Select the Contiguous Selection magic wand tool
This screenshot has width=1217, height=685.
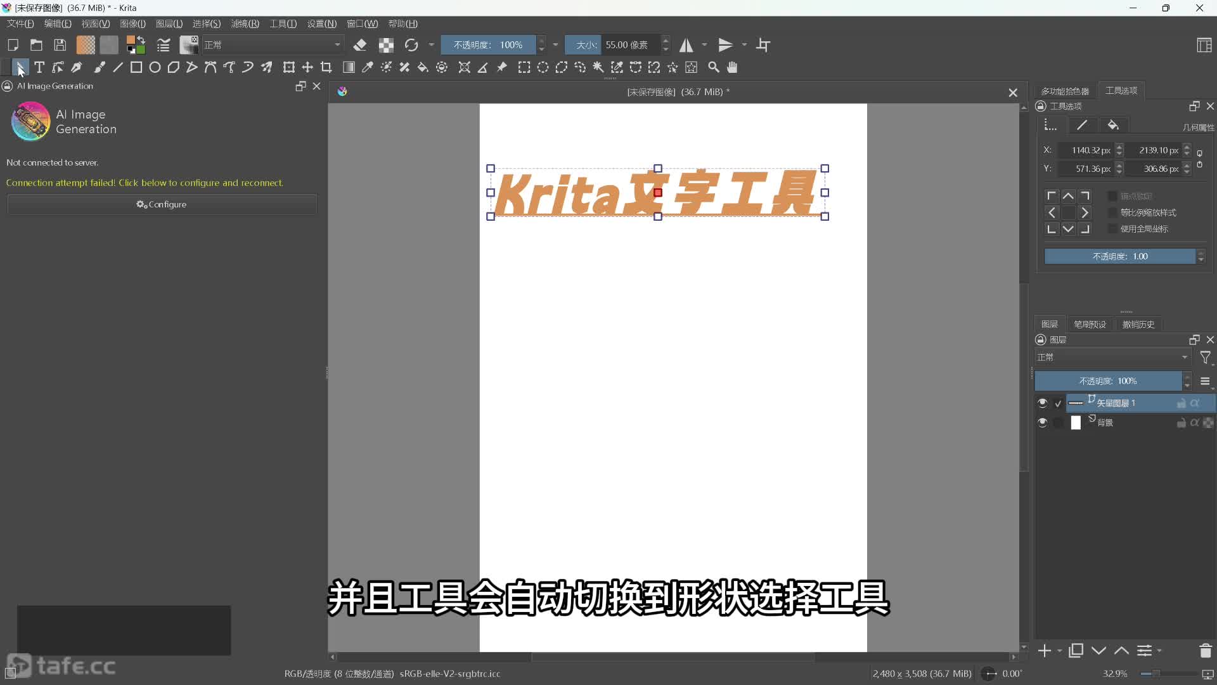598,67
